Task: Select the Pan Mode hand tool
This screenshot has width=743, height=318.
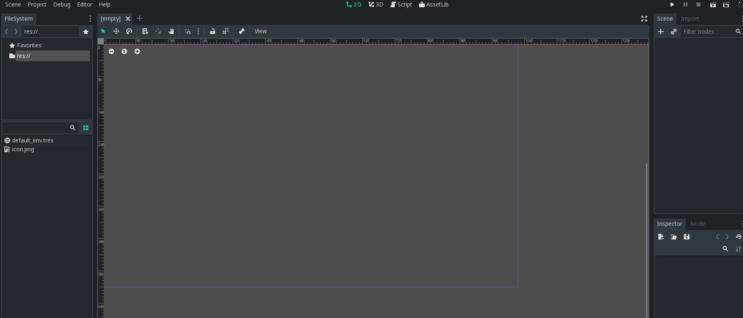Action: (x=171, y=31)
